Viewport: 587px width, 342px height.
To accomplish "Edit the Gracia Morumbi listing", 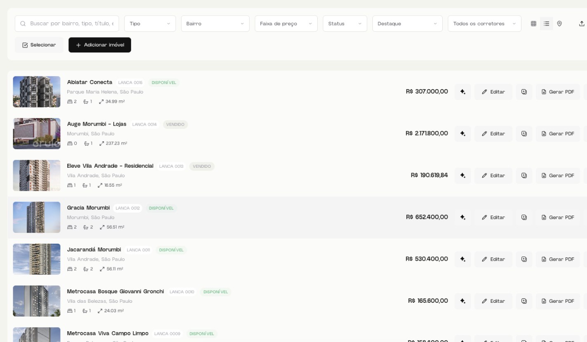I will click(493, 217).
